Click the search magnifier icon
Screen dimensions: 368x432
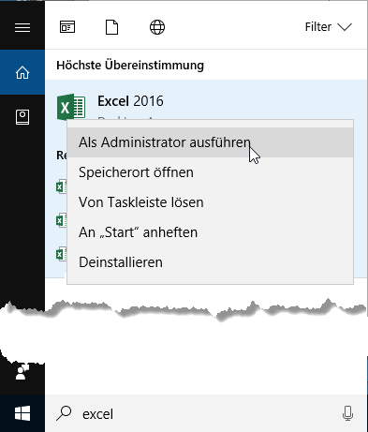[64, 413]
